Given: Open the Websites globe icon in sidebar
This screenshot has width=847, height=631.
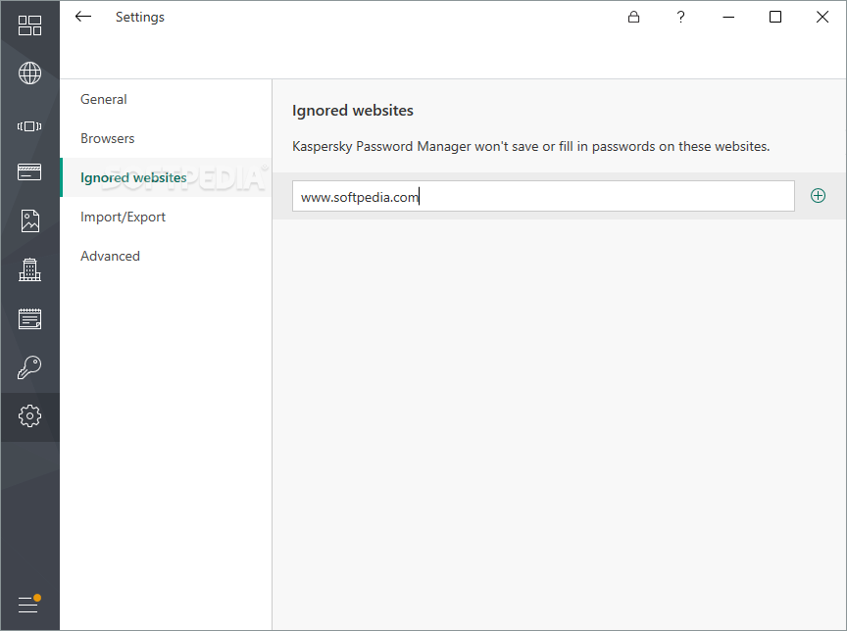Looking at the screenshot, I should [x=29, y=73].
